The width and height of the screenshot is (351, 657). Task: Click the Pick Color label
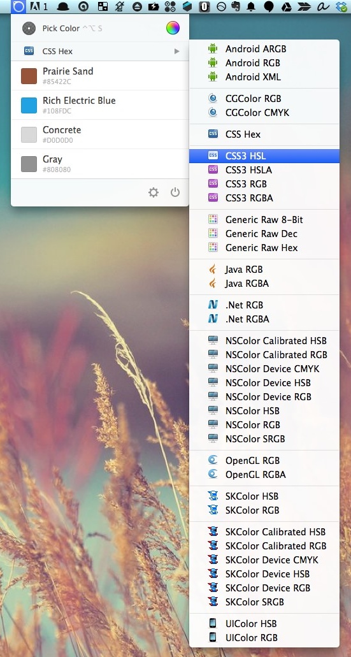pyautogui.click(x=61, y=29)
